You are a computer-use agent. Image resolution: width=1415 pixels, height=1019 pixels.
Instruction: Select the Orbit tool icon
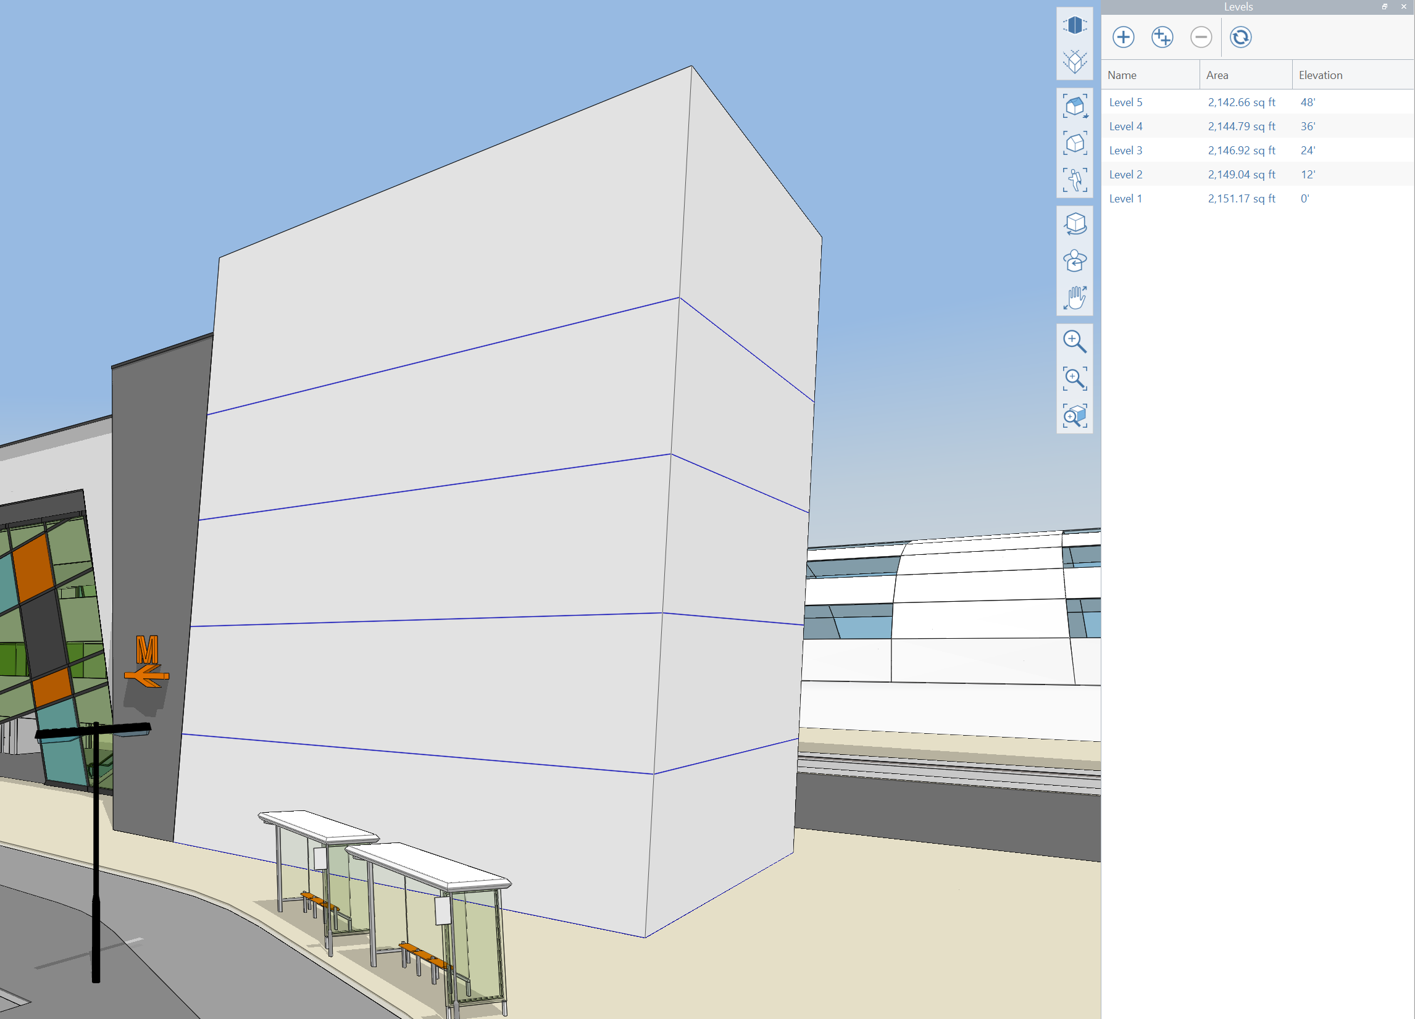(x=1074, y=224)
